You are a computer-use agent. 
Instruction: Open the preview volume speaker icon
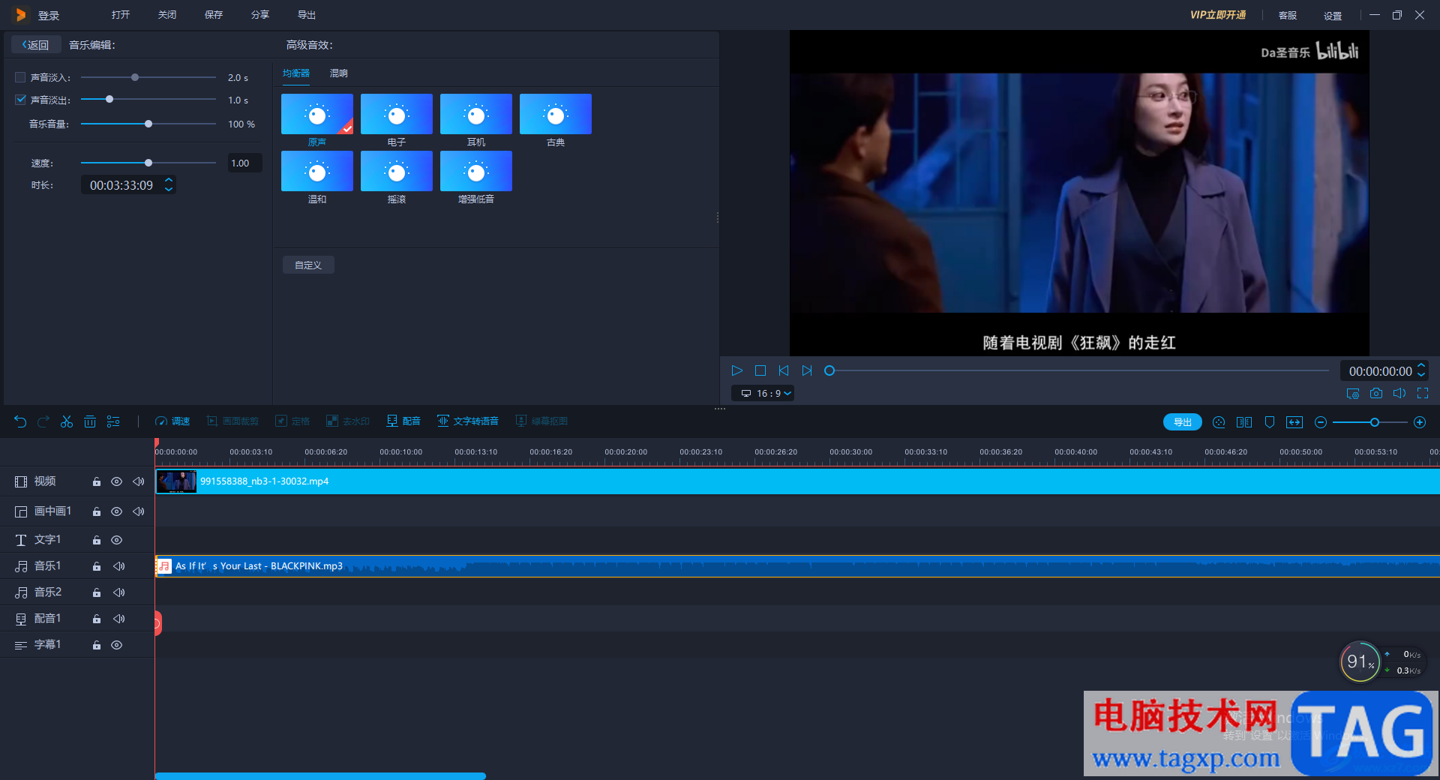(x=1399, y=393)
